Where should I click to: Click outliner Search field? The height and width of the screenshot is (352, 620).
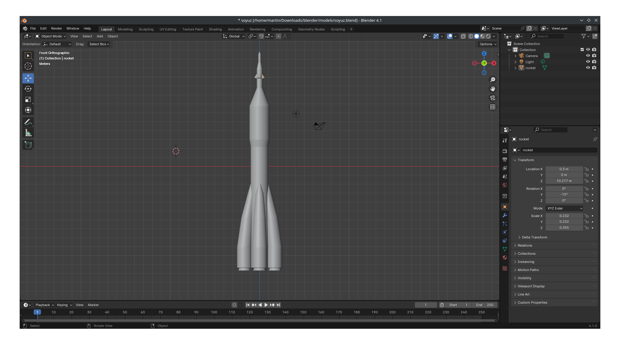click(x=547, y=36)
